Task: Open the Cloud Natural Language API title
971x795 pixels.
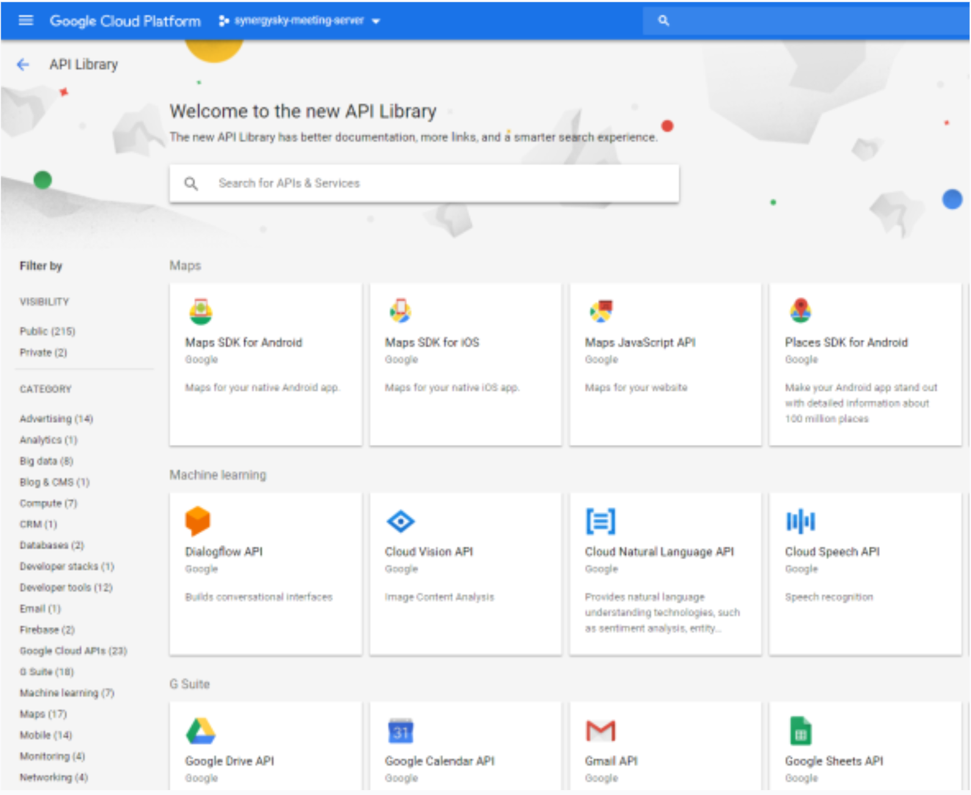Action: point(659,552)
